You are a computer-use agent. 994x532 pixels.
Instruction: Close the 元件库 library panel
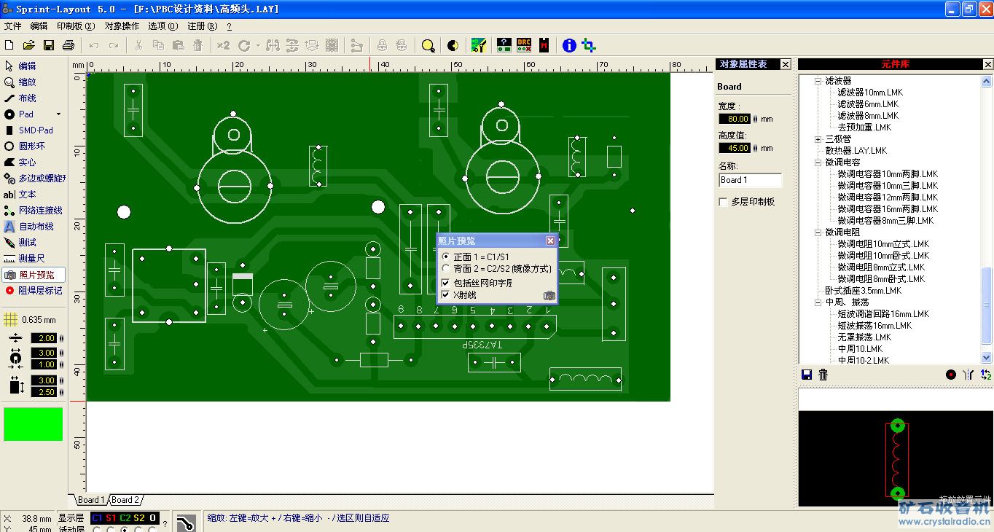click(987, 64)
